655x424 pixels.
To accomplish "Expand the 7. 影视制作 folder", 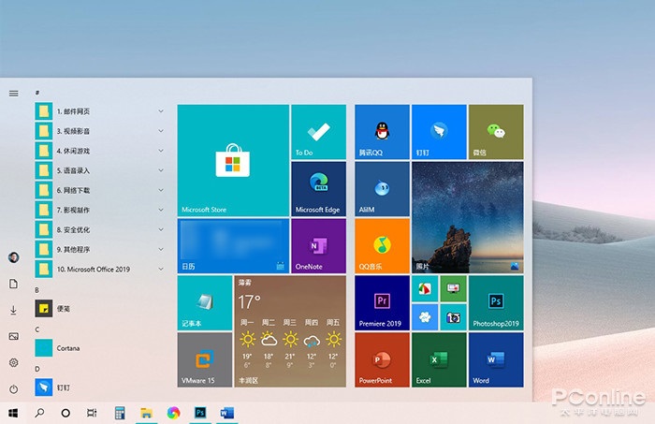I will click(x=99, y=210).
